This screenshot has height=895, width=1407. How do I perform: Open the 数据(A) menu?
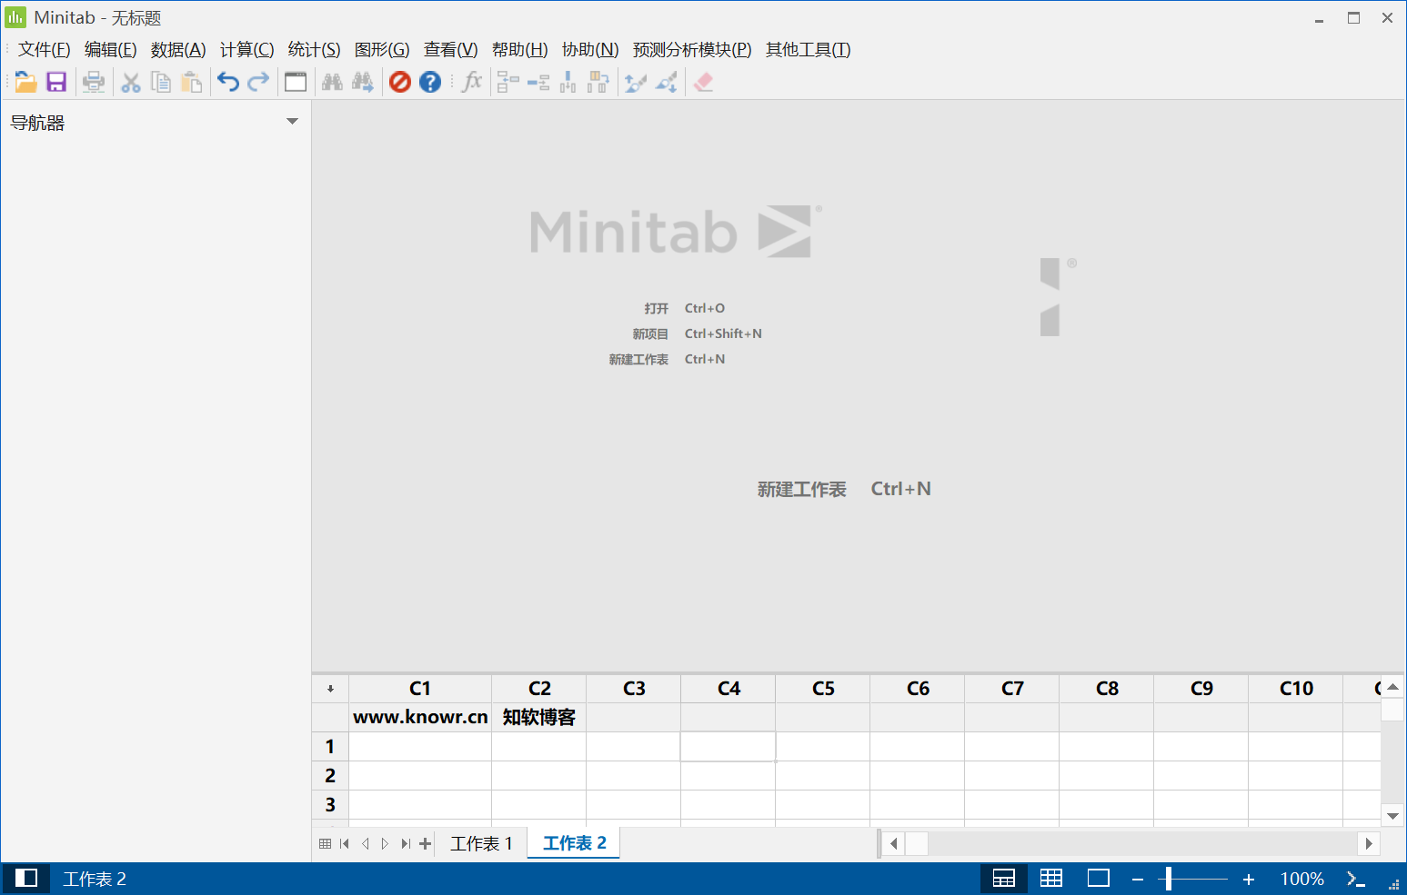click(178, 50)
